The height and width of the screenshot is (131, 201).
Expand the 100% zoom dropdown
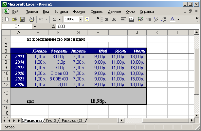81,19
